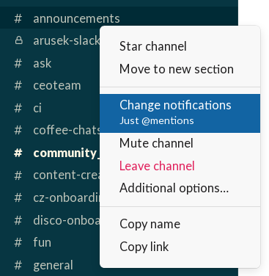Viewport: 269px width, 276px height.
Task: Open Change notifications option
Action: click(180, 113)
